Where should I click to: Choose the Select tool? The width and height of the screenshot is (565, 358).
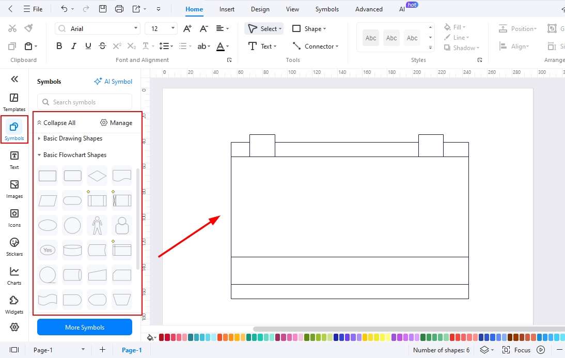264,28
